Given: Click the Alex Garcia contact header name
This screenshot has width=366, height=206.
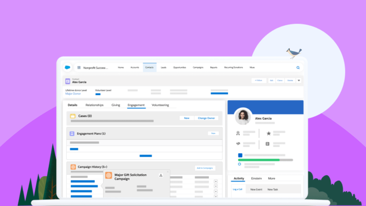Looking at the screenshot, I should (x=79, y=82).
